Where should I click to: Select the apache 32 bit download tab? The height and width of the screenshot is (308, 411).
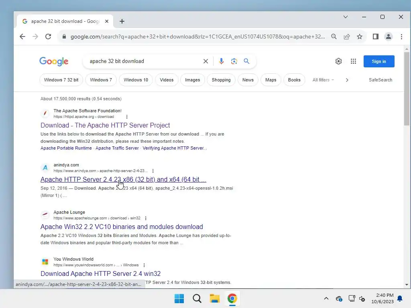tap(65, 21)
